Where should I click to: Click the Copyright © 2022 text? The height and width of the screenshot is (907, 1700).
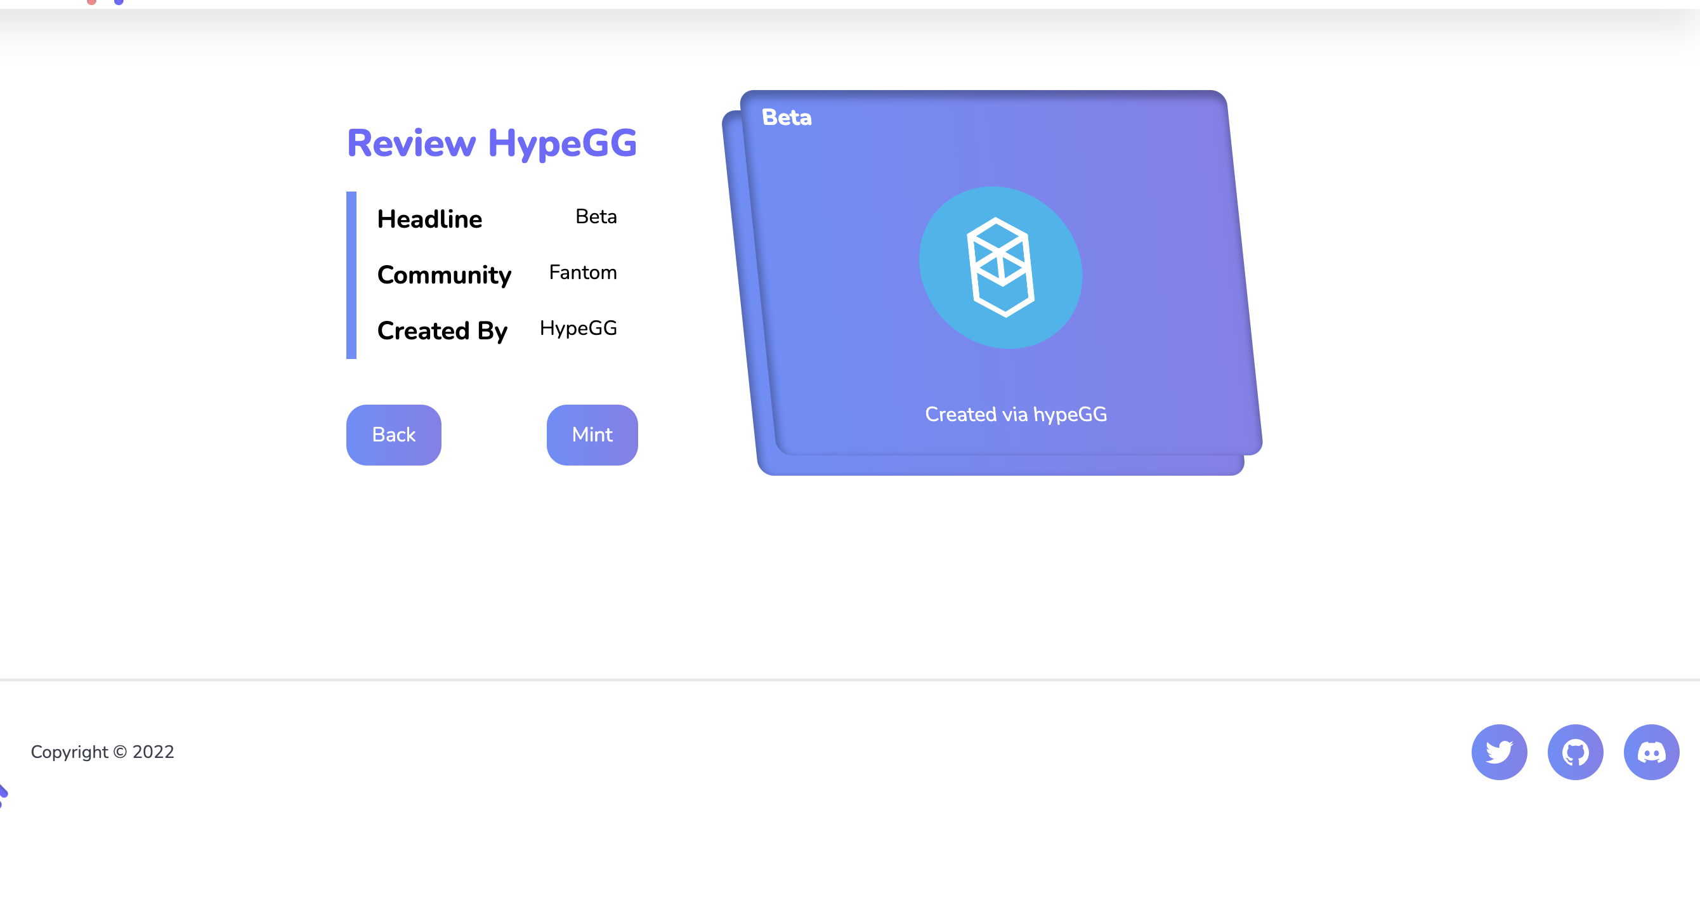coord(102,752)
